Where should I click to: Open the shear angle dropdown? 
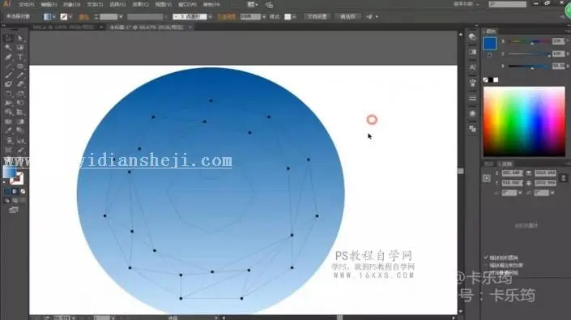pos(552,193)
